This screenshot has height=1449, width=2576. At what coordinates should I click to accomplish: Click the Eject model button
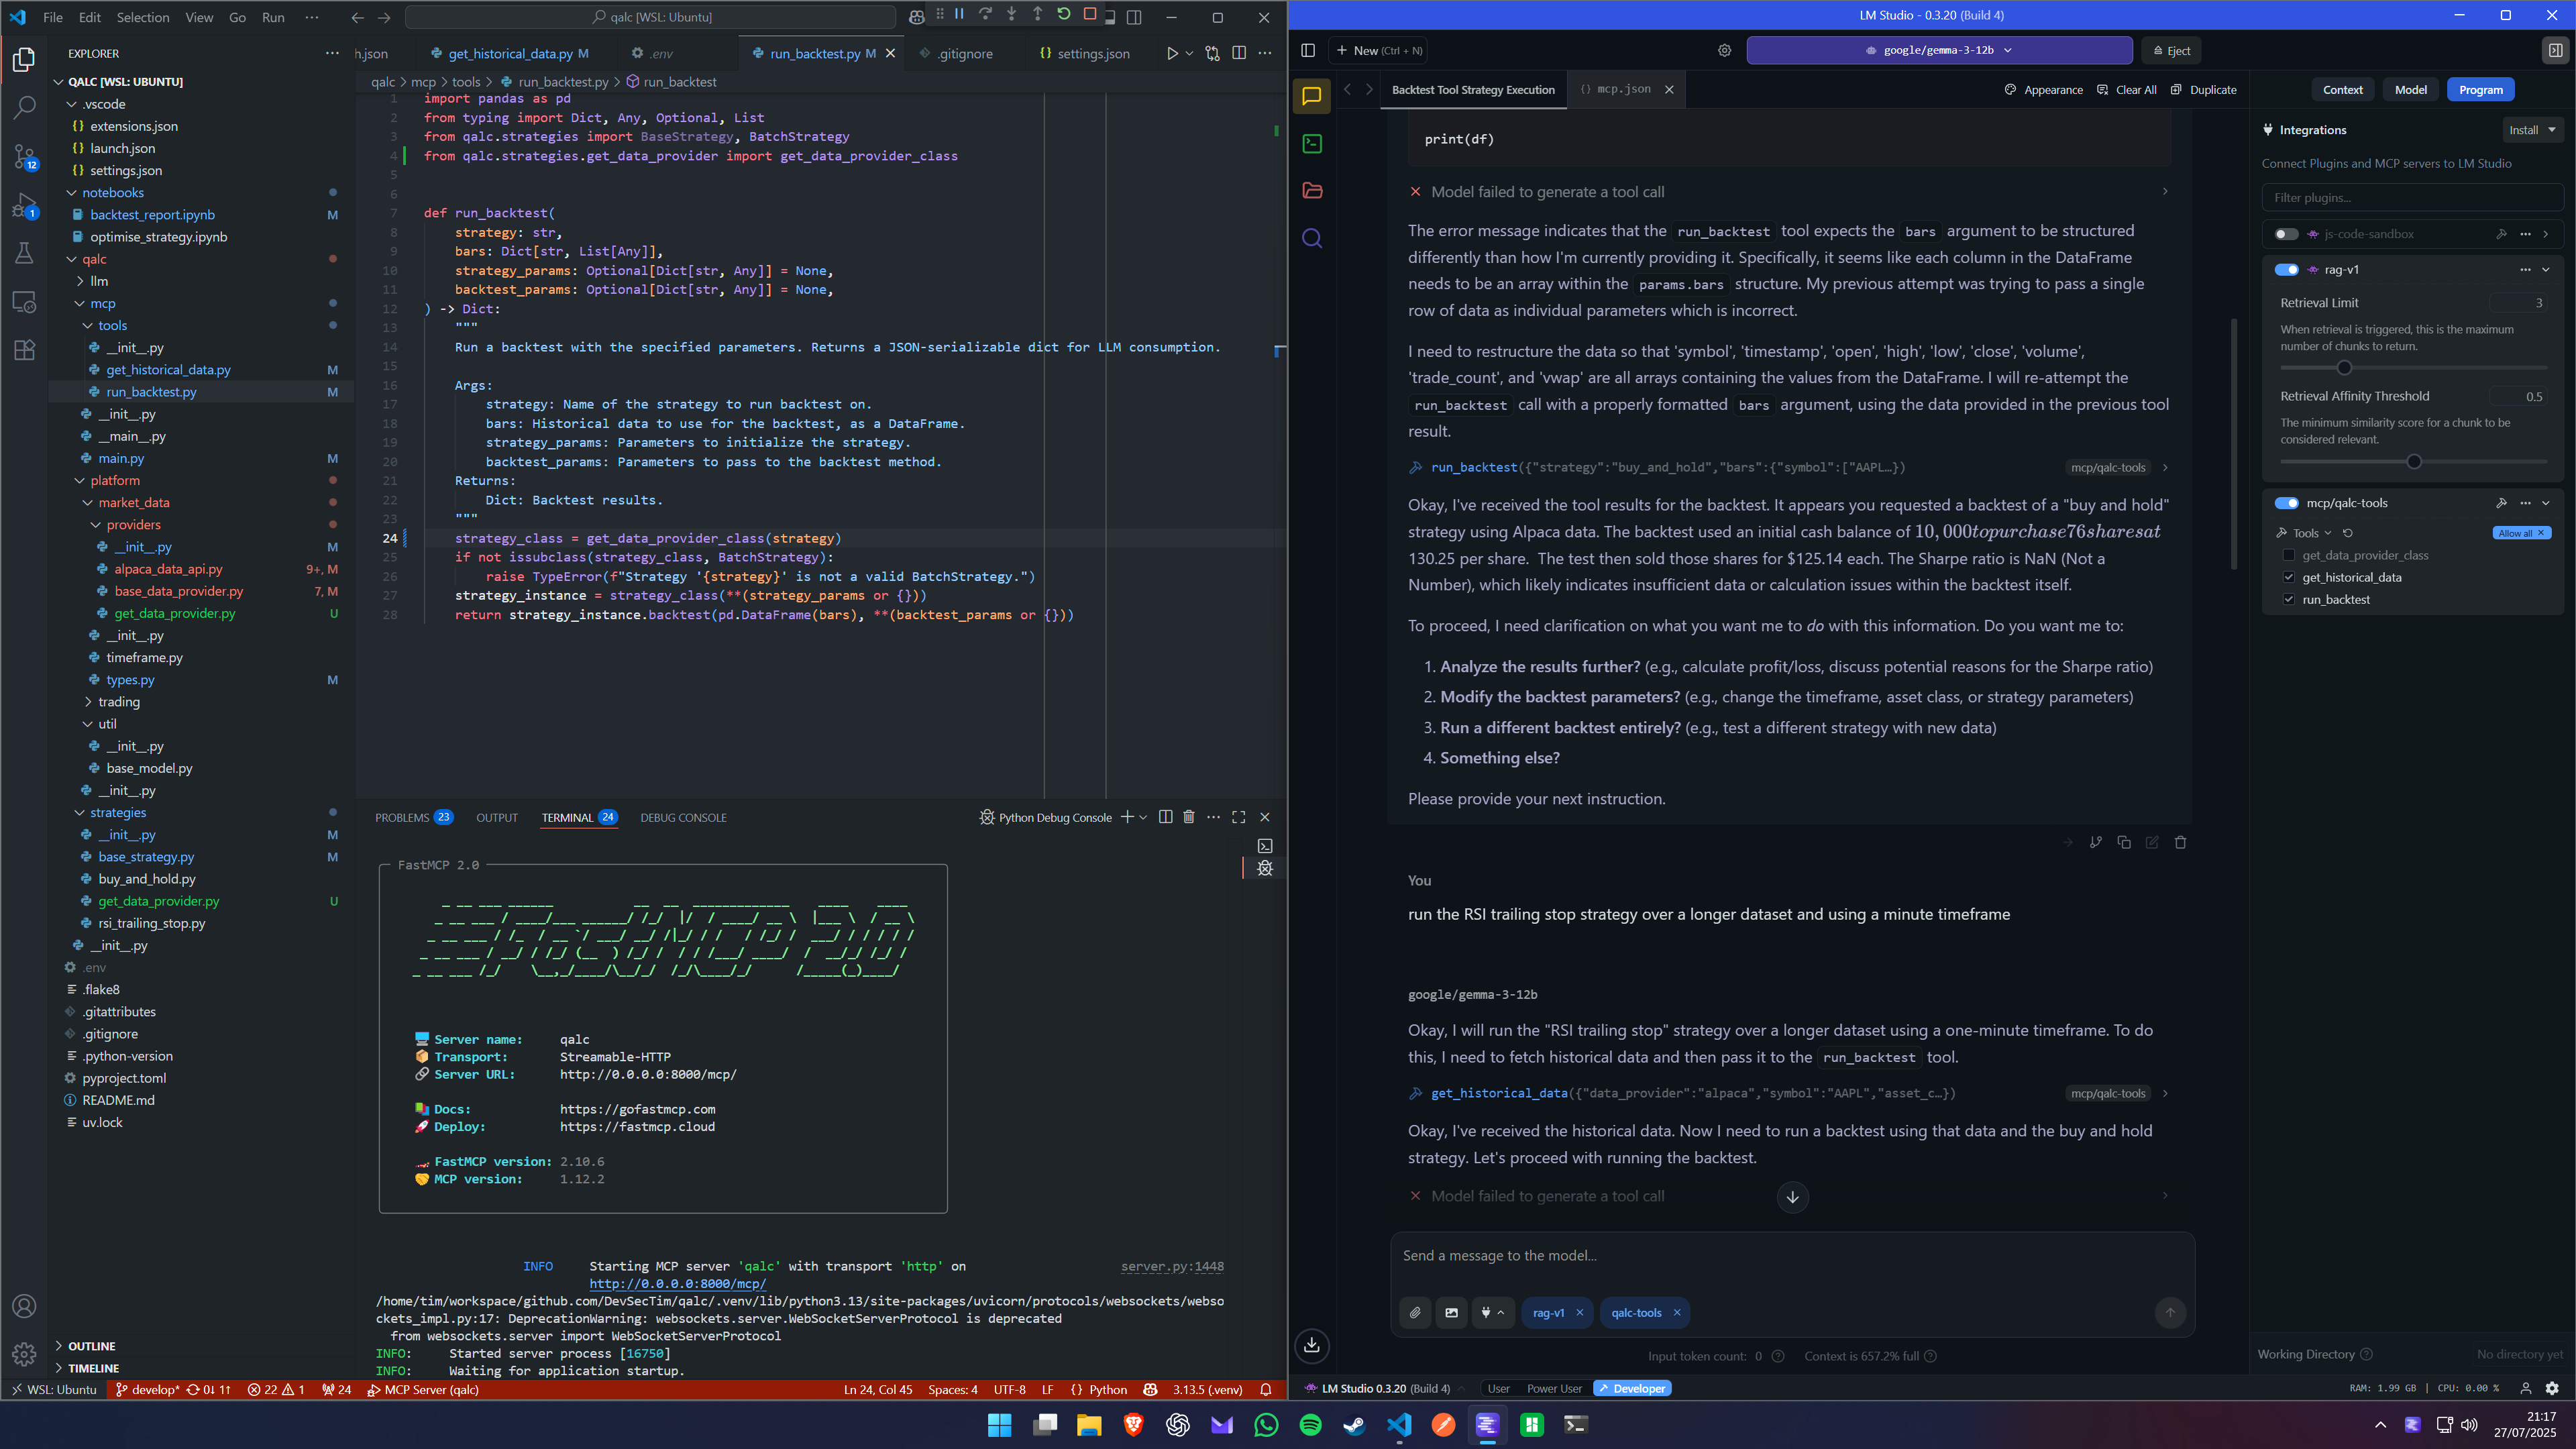tap(2172, 50)
